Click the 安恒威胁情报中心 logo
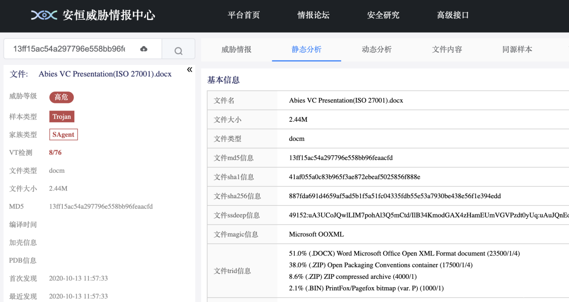The height and width of the screenshot is (302, 569). click(93, 15)
